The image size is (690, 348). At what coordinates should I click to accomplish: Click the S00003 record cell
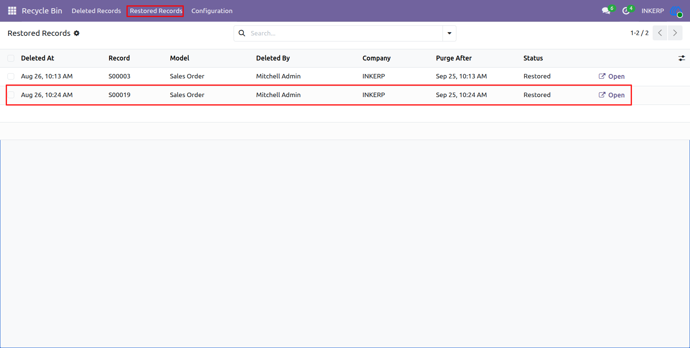(x=119, y=76)
